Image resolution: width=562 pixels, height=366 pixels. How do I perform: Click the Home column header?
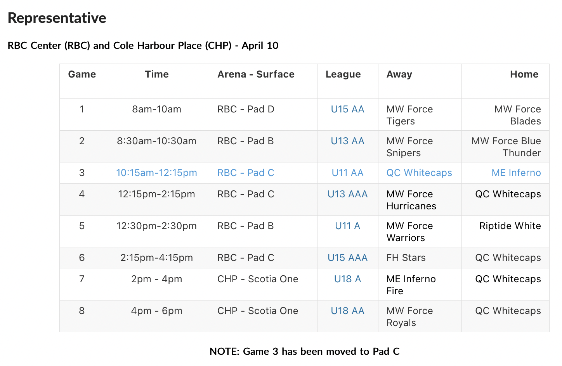coord(524,74)
